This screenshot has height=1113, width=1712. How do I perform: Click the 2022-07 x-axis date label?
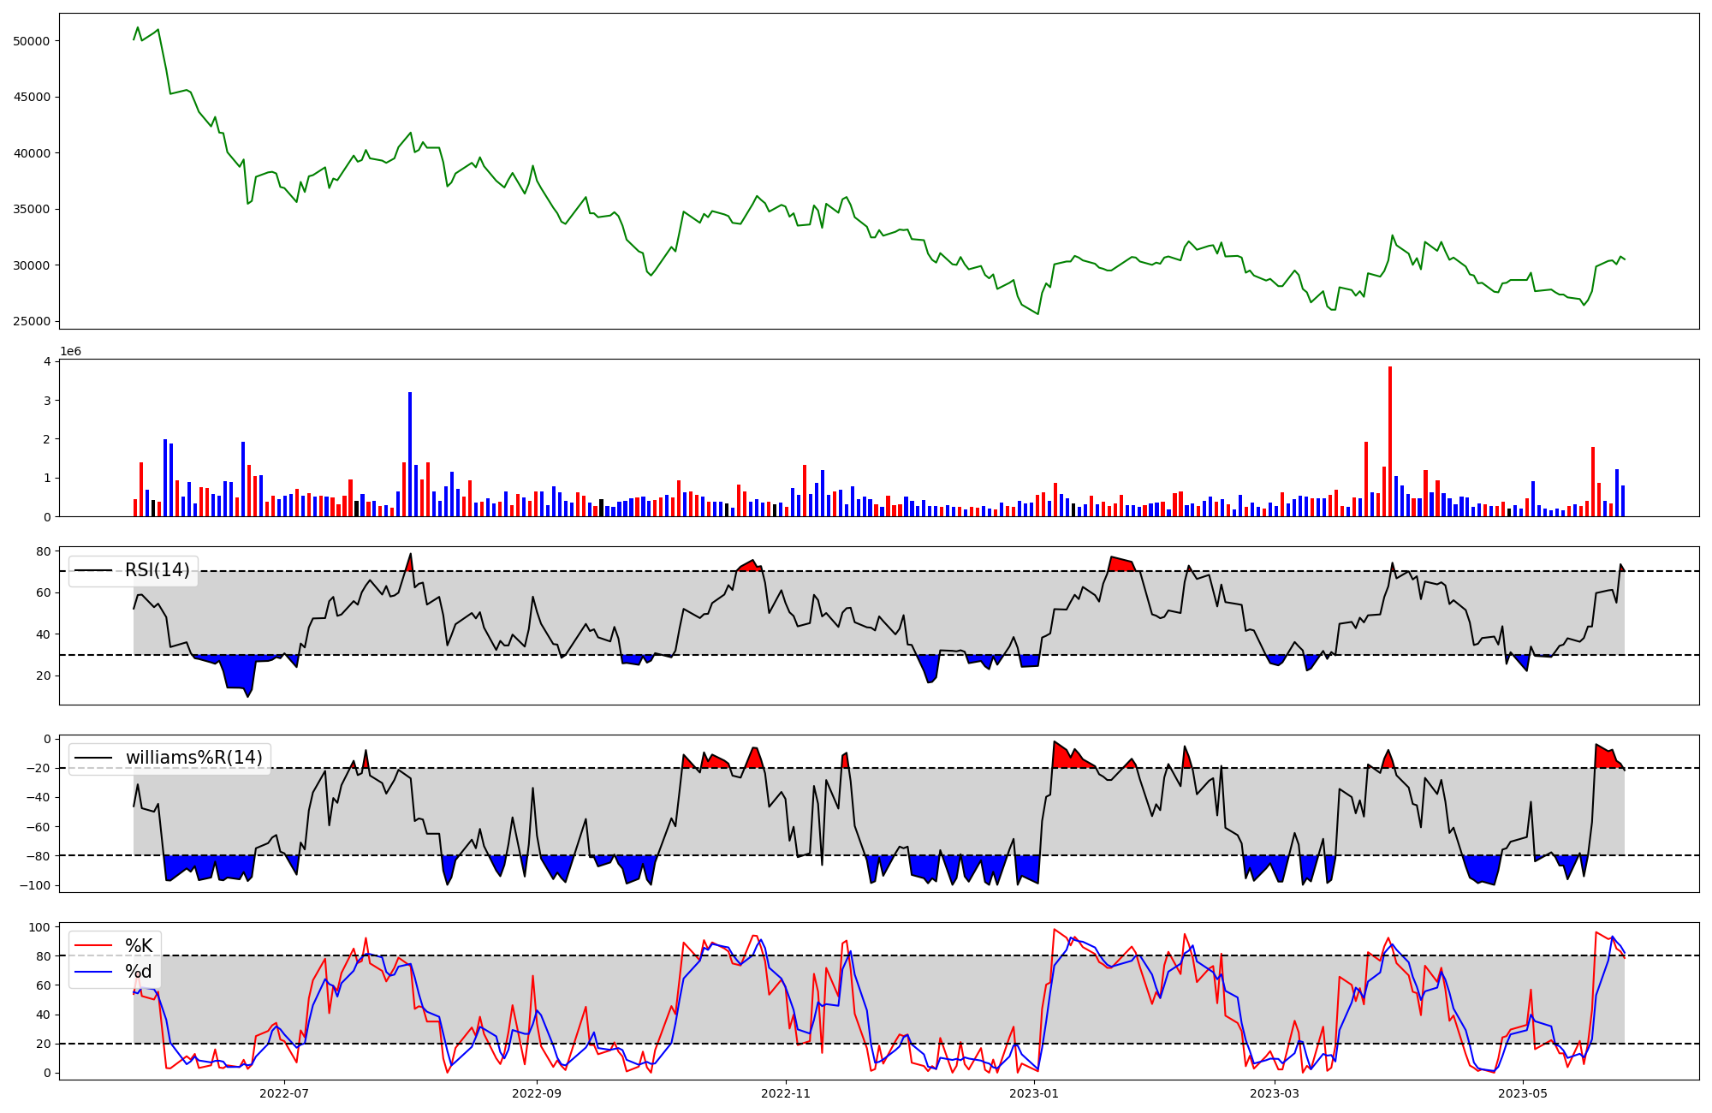pos(283,1093)
